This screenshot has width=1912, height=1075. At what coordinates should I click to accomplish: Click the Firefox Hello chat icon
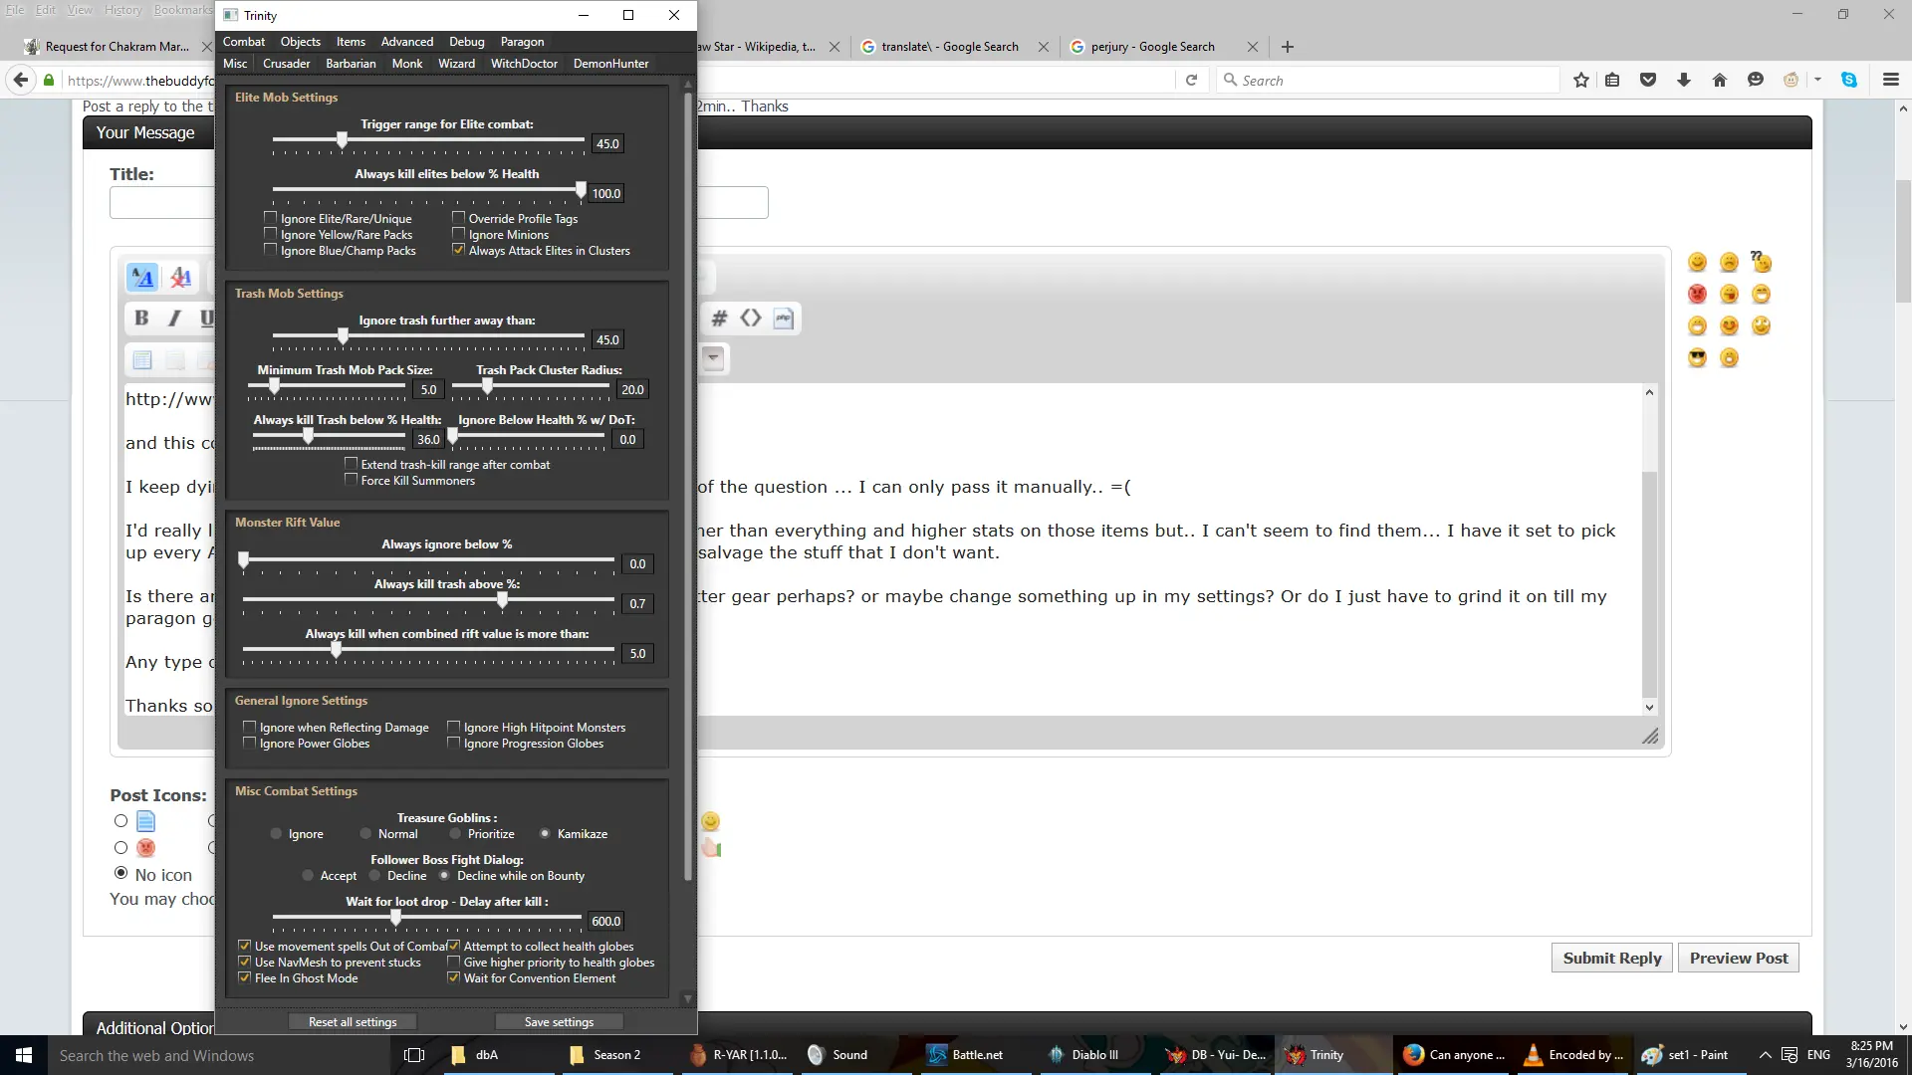1756,81
